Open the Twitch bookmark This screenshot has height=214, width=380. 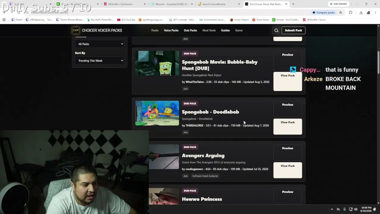point(17,20)
